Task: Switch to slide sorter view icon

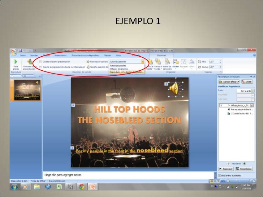Action: point(215,181)
